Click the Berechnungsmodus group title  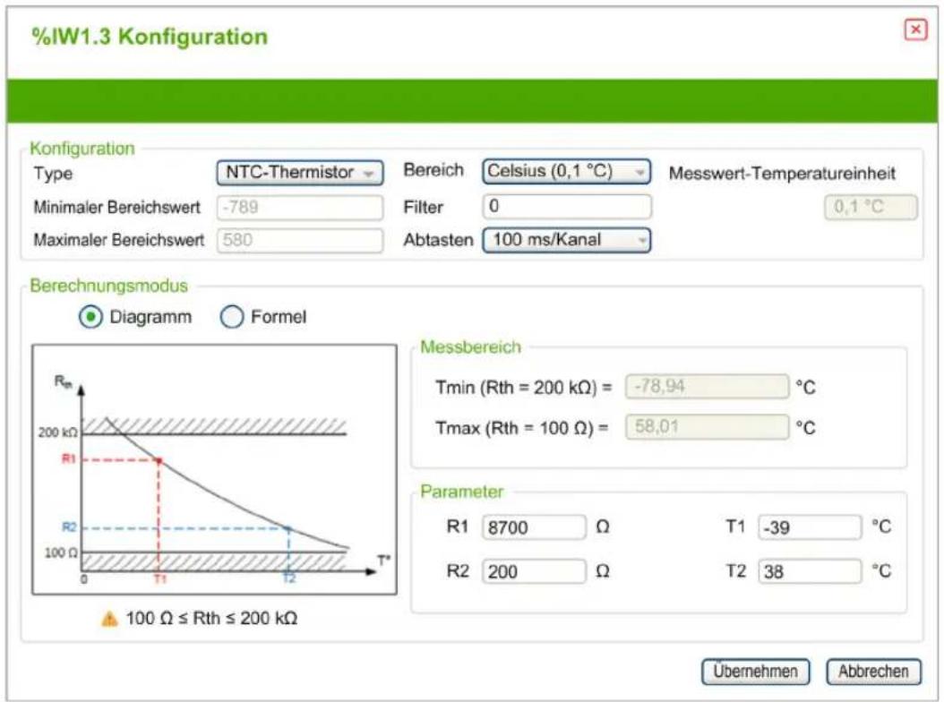click(109, 286)
